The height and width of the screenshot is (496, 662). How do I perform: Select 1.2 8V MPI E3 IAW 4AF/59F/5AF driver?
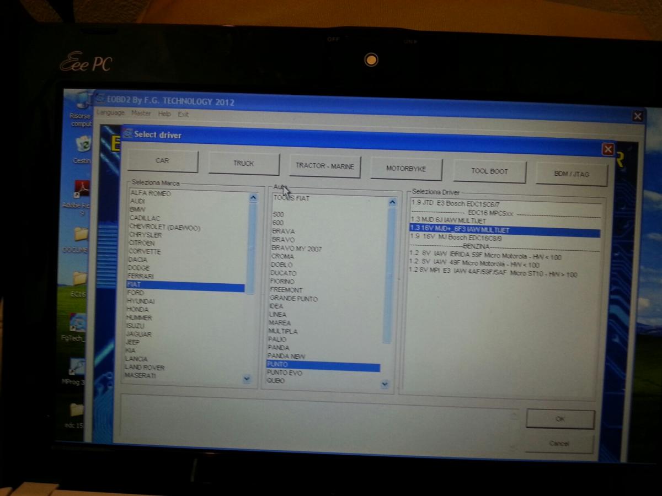[493, 273]
